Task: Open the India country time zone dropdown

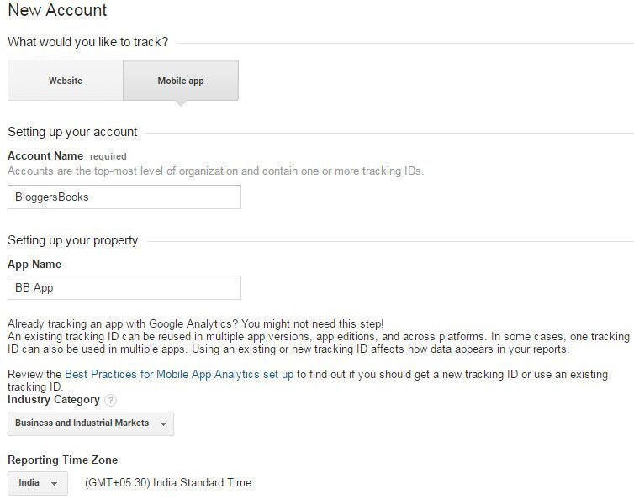Action: (38, 483)
